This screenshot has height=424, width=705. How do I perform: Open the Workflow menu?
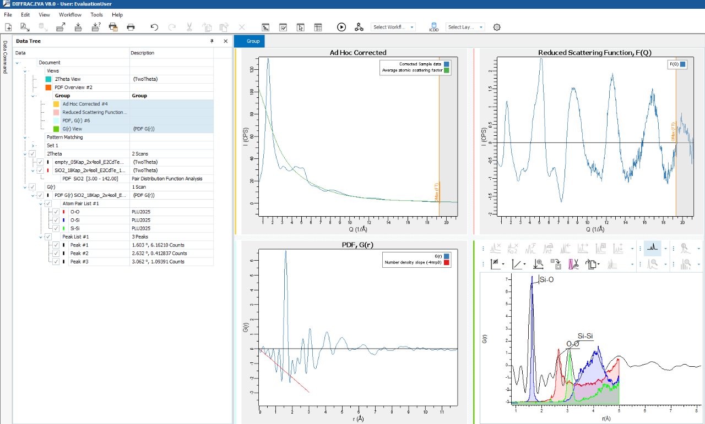[70, 15]
